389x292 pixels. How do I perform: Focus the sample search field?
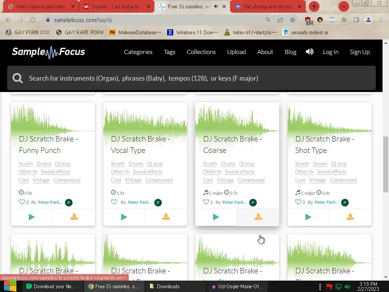pyautogui.click(x=191, y=78)
